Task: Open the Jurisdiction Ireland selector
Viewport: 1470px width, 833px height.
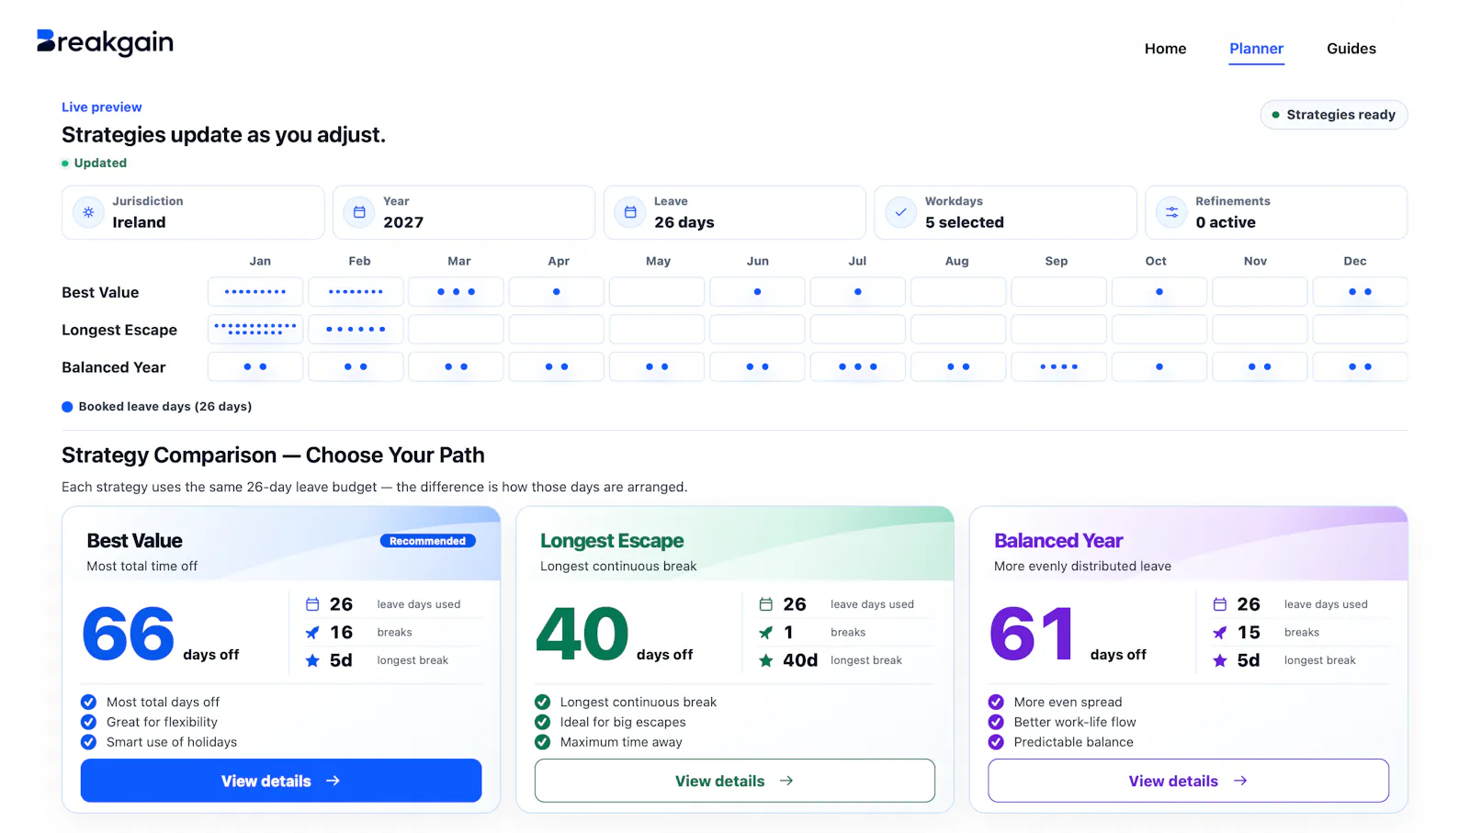Action: tap(193, 212)
